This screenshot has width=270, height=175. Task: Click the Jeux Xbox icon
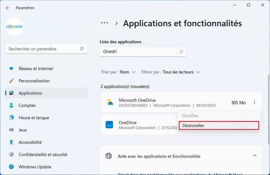point(11,130)
